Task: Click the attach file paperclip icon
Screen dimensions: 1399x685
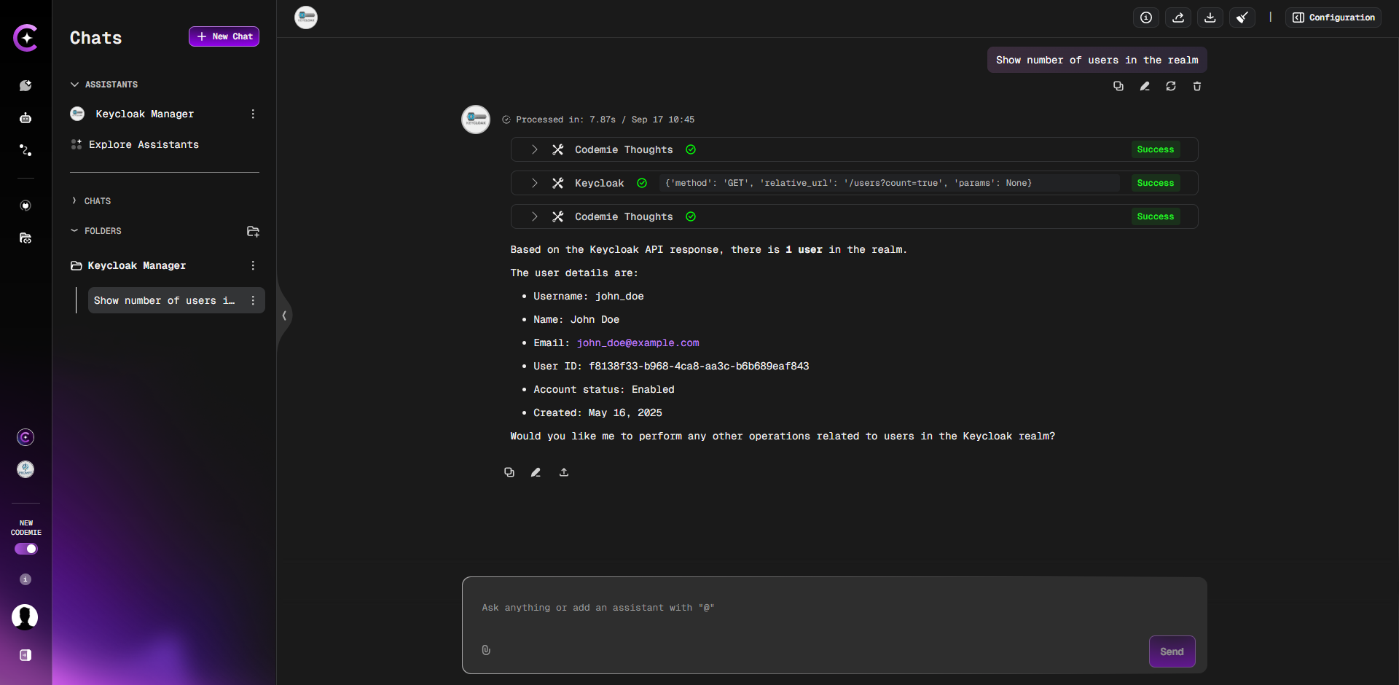Action: (x=486, y=650)
